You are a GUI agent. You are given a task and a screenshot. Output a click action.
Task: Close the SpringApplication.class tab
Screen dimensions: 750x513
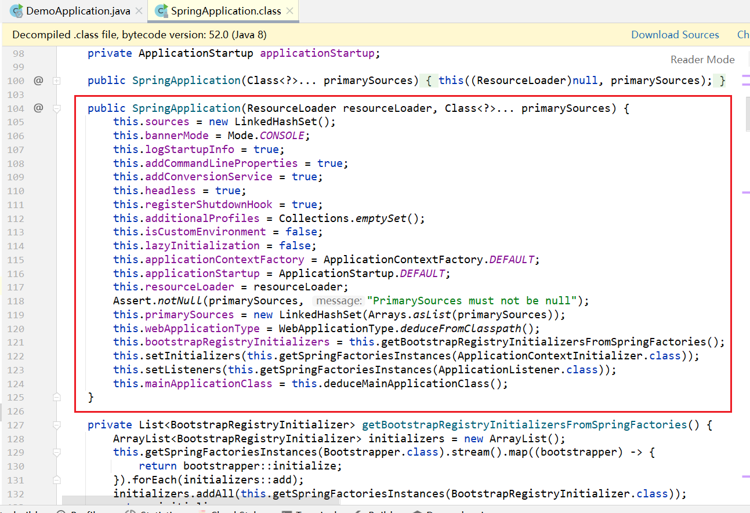tap(290, 11)
